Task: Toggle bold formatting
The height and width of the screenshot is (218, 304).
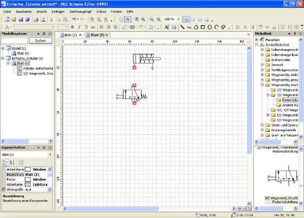Action: pos(73,27)
